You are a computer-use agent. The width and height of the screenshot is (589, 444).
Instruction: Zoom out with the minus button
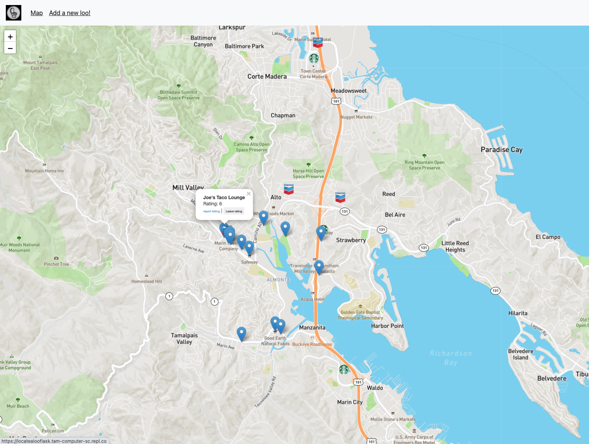10,48
